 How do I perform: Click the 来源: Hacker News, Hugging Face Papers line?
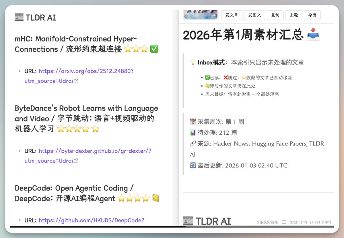(257, 149)
